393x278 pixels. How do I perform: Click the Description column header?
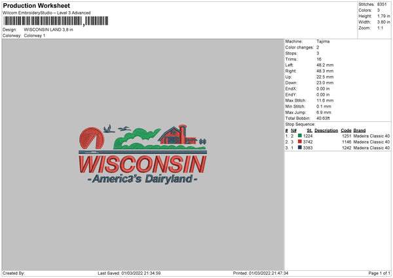(x=326, y=130)
